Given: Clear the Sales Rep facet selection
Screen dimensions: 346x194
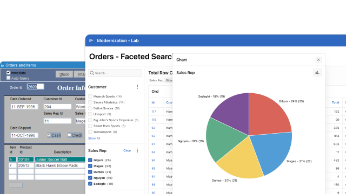Looking at the screenshot, I should [127, 150].
